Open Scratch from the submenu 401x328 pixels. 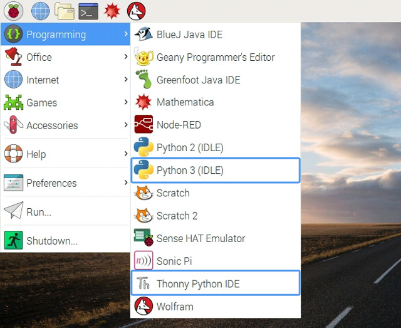tap(216, 193)
